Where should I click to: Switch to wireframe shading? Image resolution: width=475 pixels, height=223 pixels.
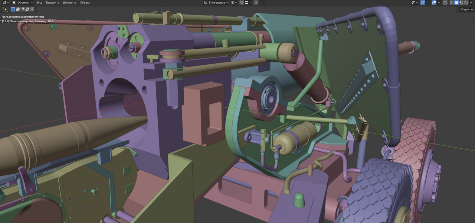pos(452,3)
